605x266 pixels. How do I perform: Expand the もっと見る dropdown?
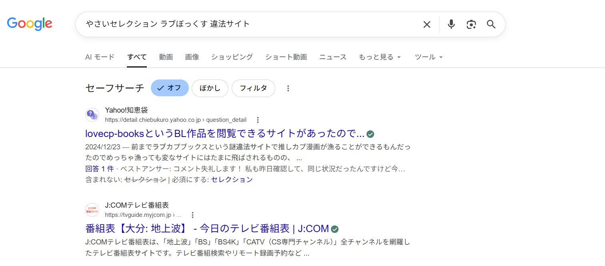[x=380, y=57]
